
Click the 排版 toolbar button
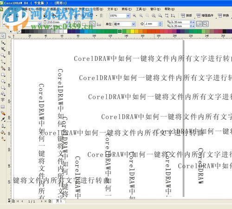(187, 15)
